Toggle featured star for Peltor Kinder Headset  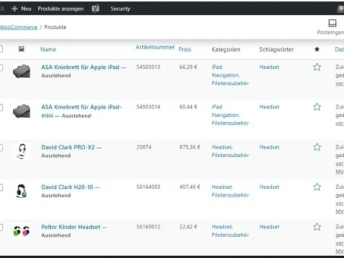tap(317, 227)
